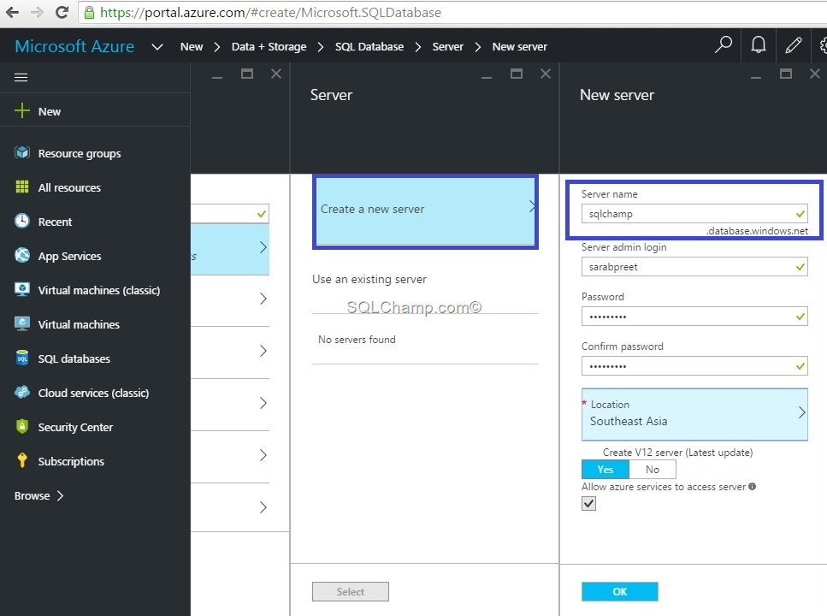This screenshot has height=616, width=827.
Task: Open Resource groups cube icon
Action: [21, 152]
